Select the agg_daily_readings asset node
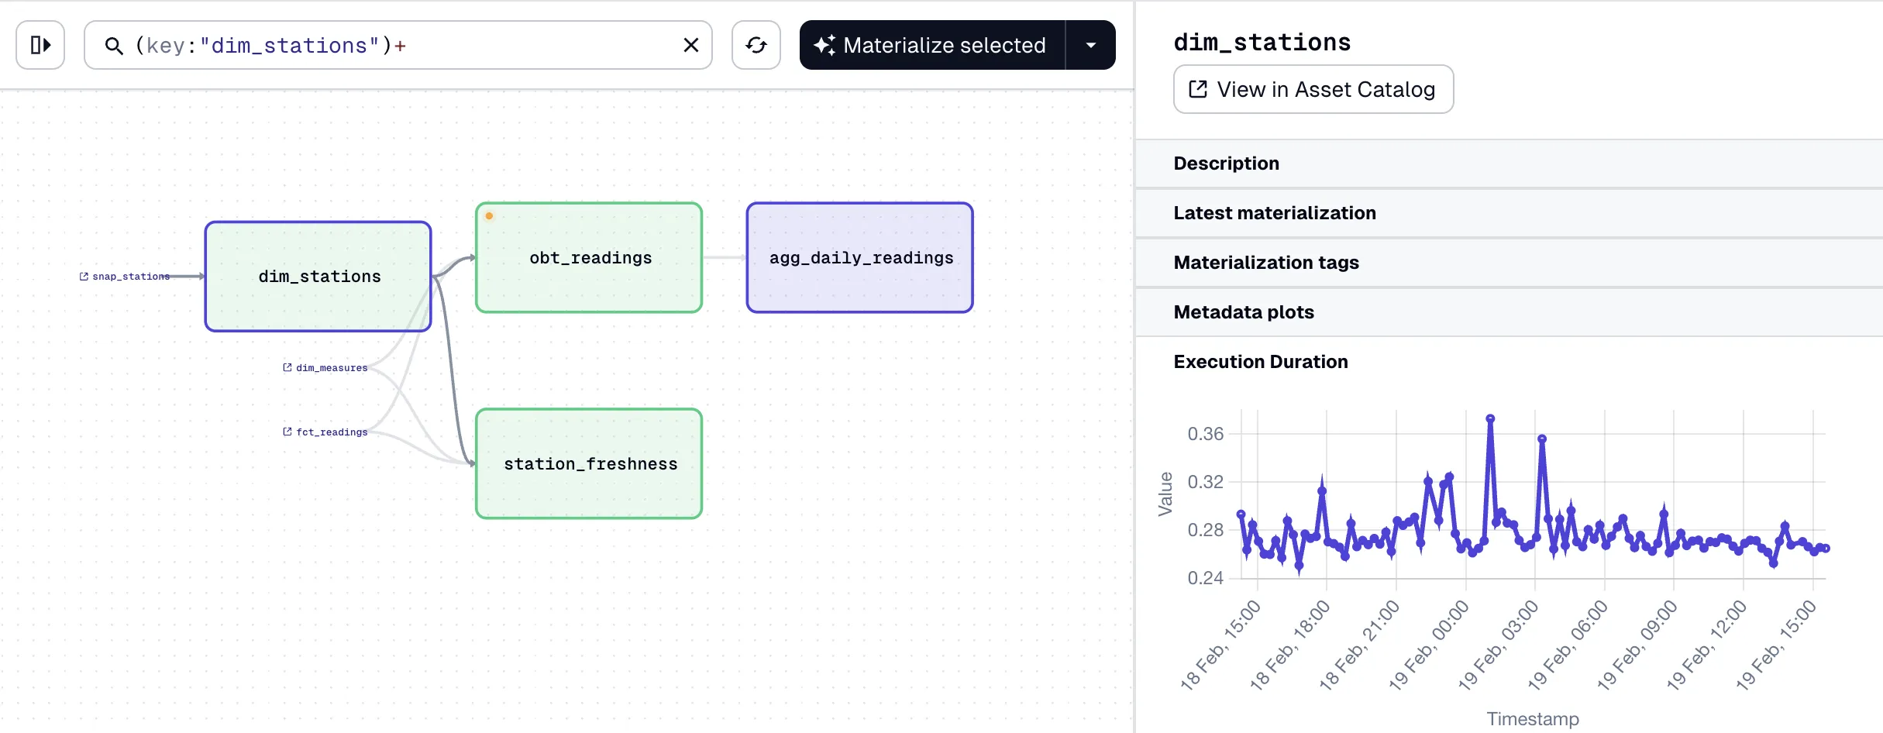The image size is (1883, 733). tap(859, 258)
